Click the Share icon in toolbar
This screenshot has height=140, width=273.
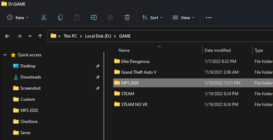pos(110,17)
